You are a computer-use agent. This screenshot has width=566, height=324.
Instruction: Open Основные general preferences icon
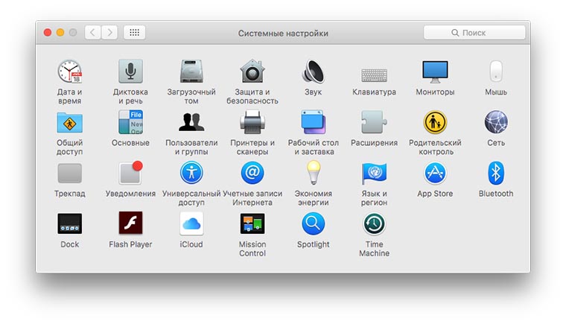click(x=130, y=122)
